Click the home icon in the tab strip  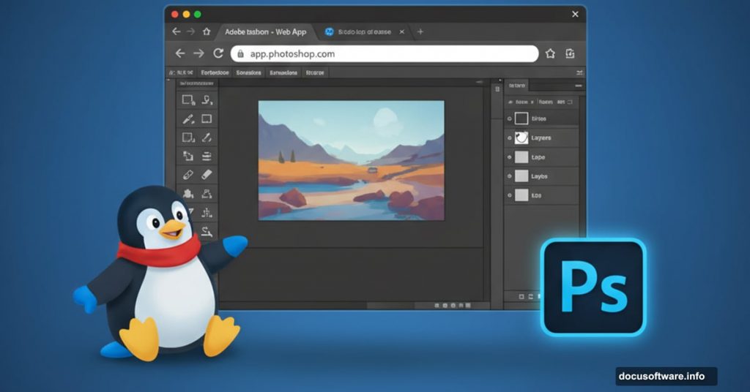click(x=207, y=32)
